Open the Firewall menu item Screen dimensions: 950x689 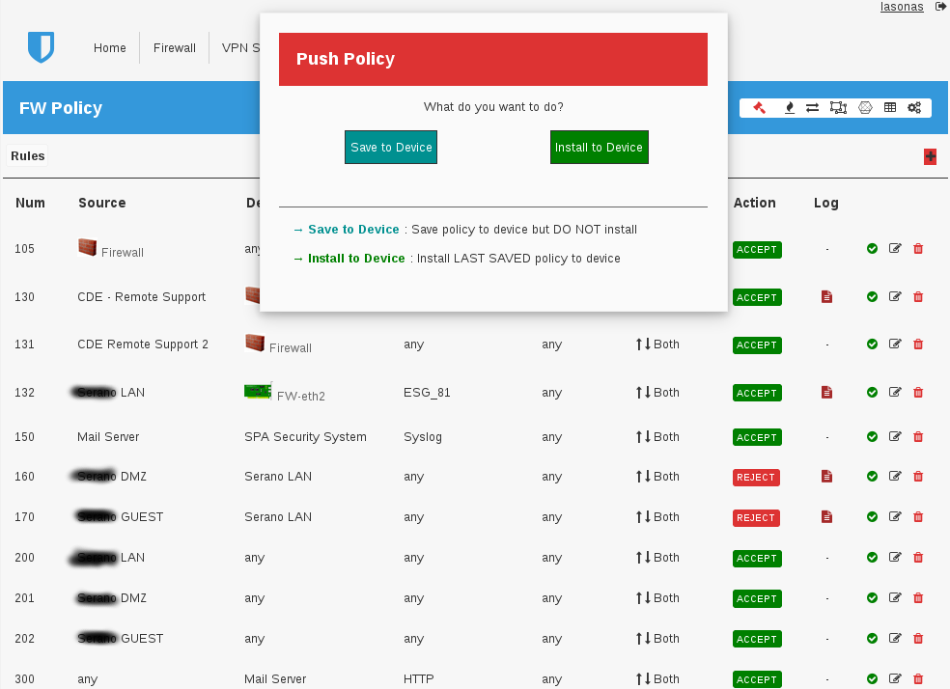pos(175,48)
